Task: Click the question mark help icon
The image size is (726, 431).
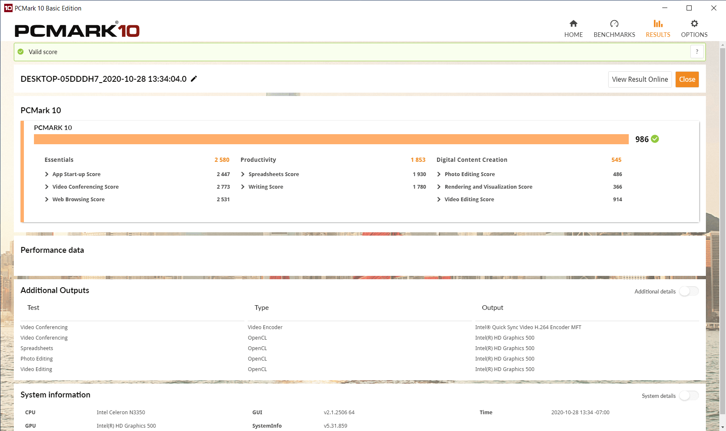Action: (x=697, y=52)
